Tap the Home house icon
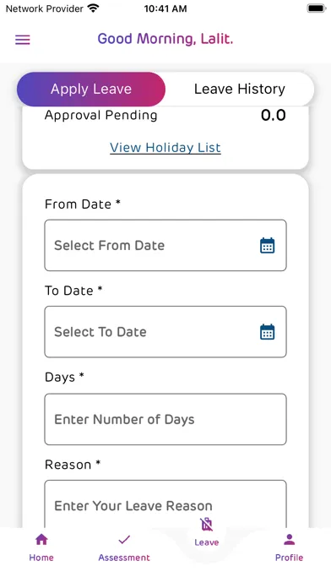This screenshot has height=588, width=331. point(41,540)
